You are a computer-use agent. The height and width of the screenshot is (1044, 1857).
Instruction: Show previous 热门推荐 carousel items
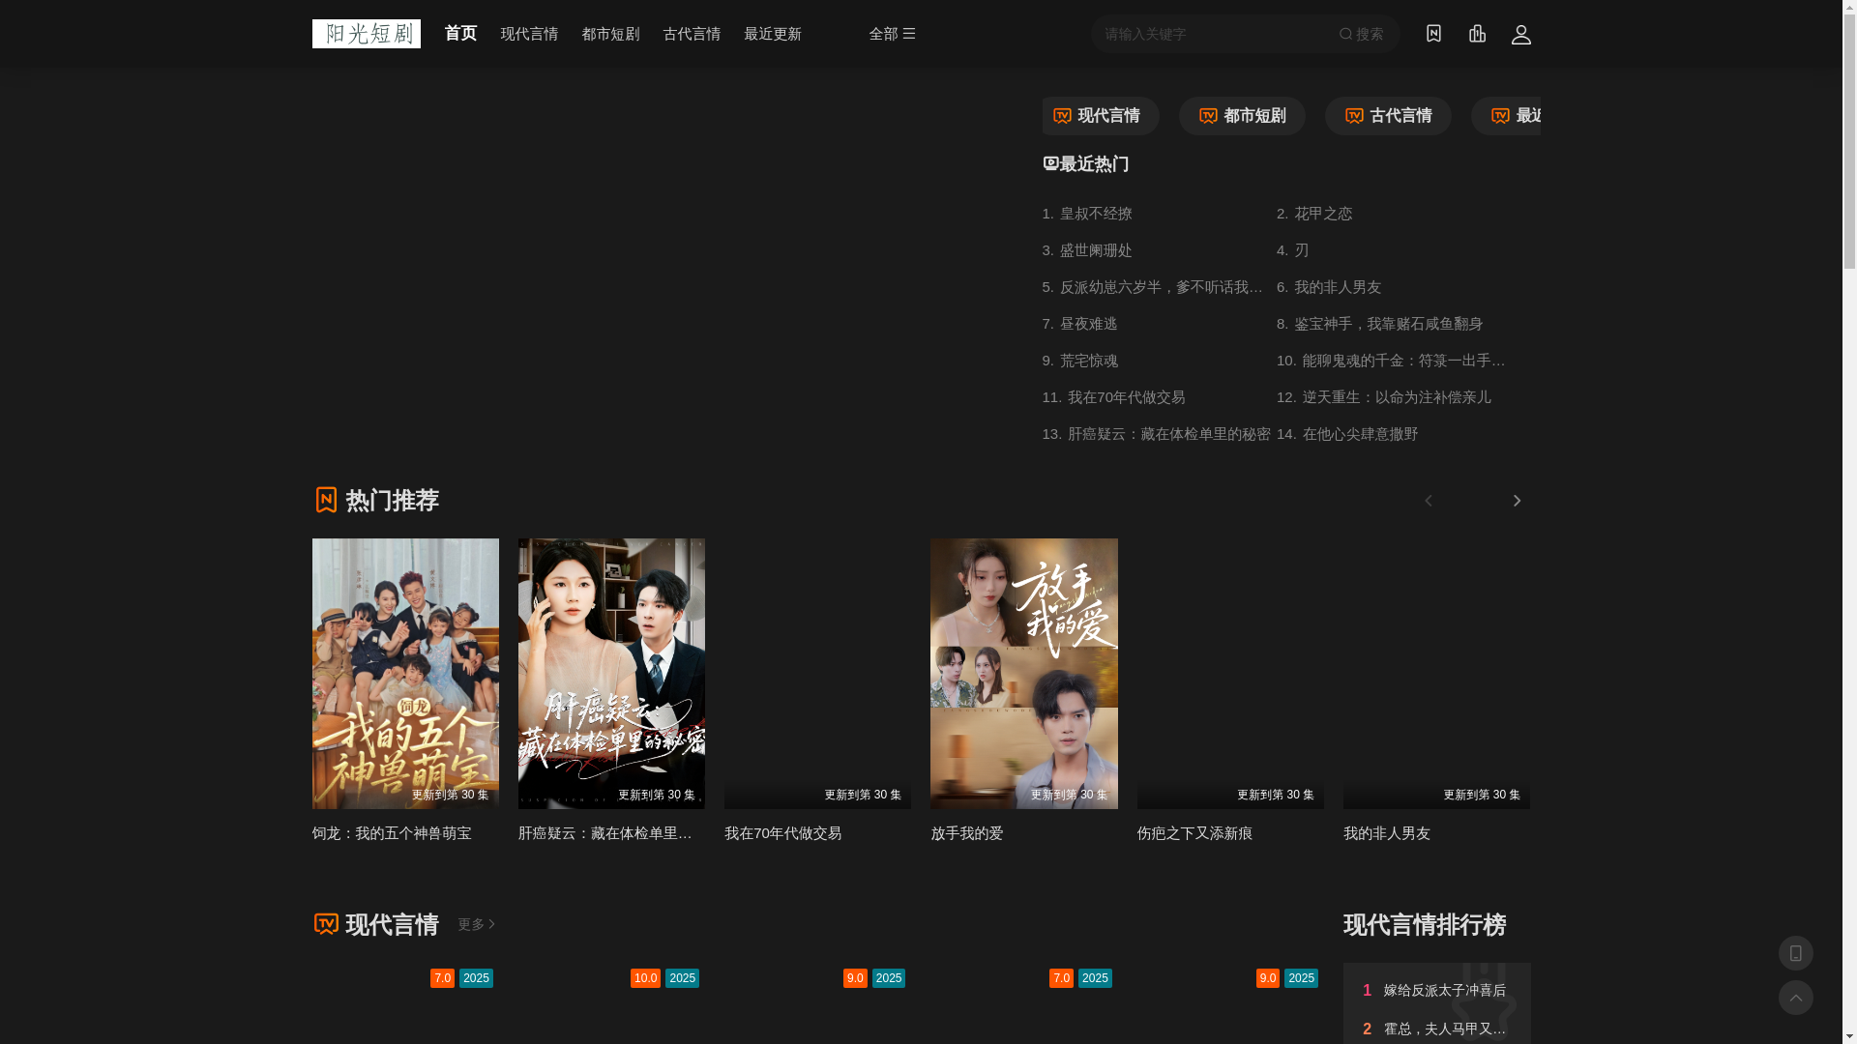(x=1429, y=501)
